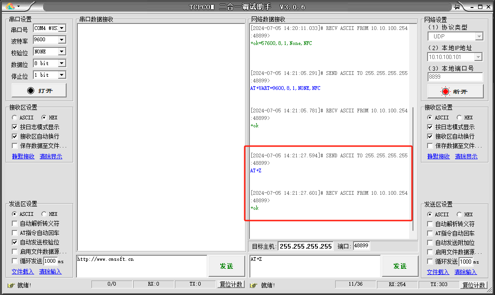Image resolution: width=495 pixels, height=295 pixels.
Task: Click the sent AT+Z line in network log
Action: 256,171
